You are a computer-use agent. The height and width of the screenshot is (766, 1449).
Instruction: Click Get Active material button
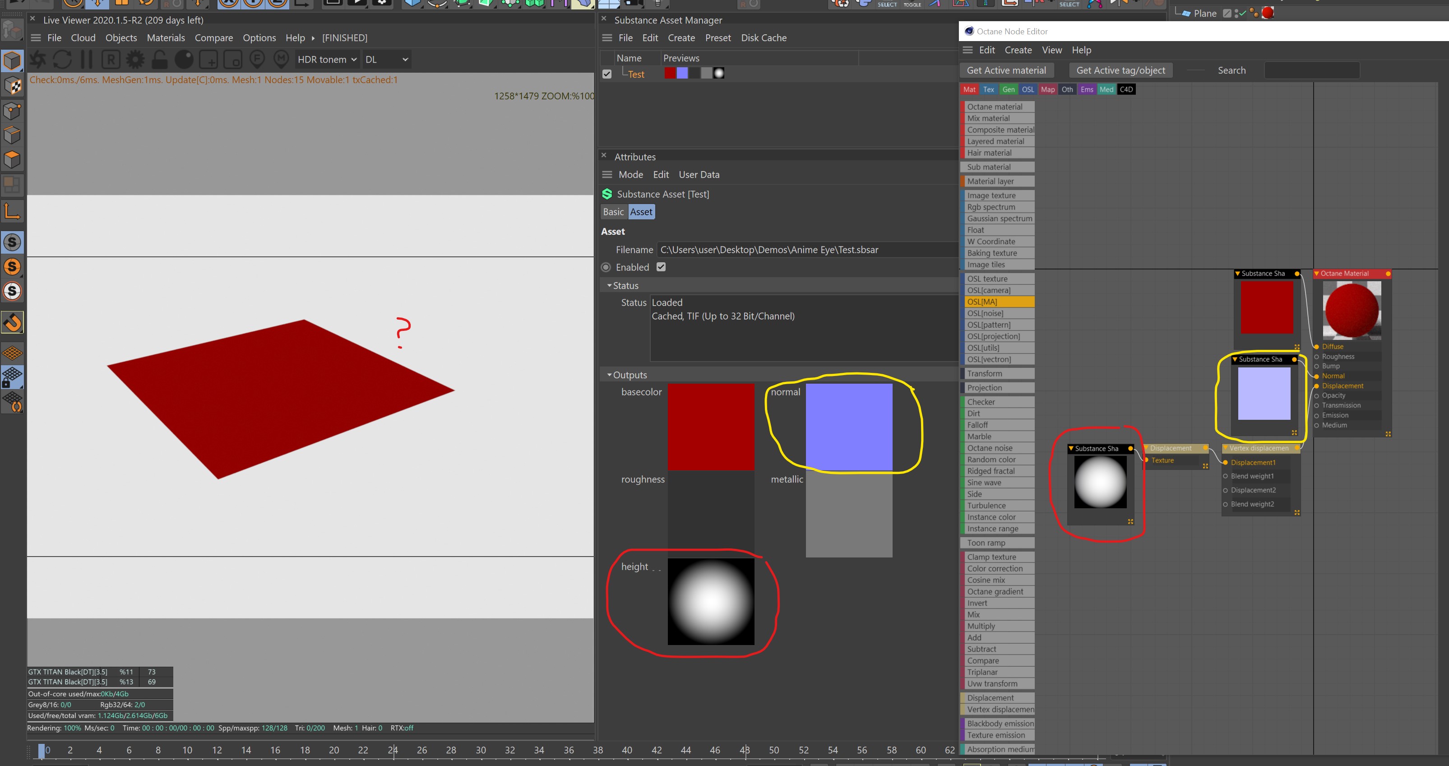click(1006, 70)
